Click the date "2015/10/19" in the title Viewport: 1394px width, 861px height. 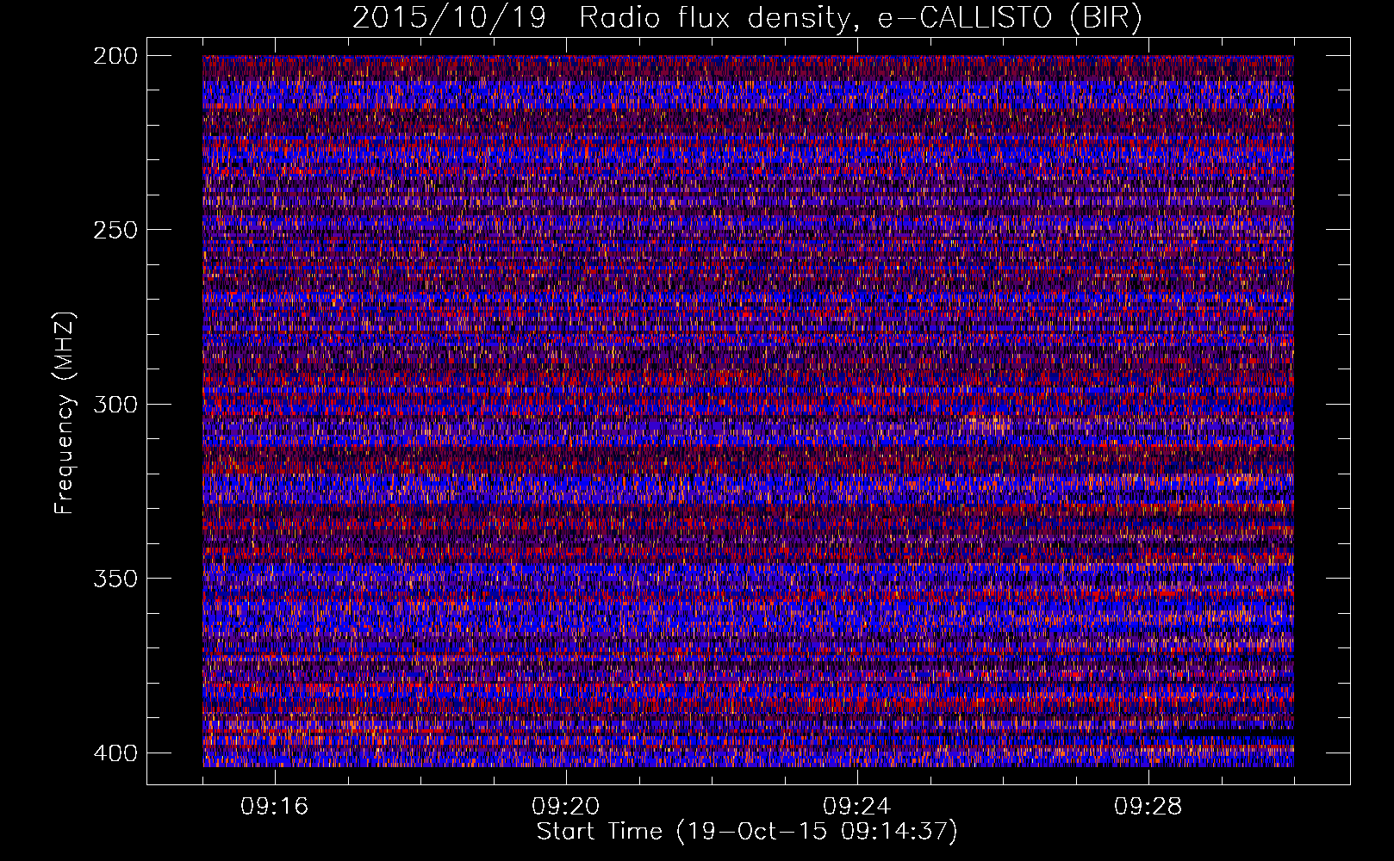click(449, 17)
